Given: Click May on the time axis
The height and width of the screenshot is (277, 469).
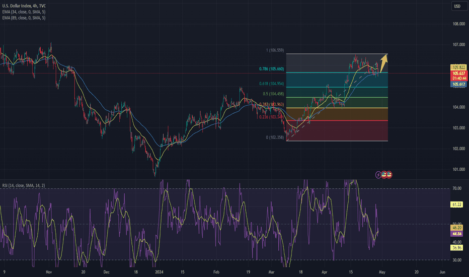Looking at the screenshot, I should (x=382, y=272).
